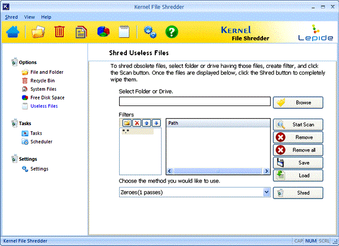
Task: Click the CAP indicator in status bar
Action: coord(299,241)
